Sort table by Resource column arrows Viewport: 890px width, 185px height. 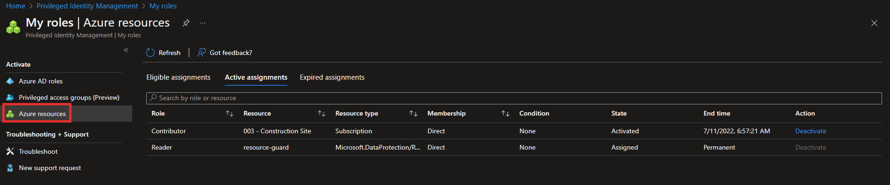click(321, 113)
